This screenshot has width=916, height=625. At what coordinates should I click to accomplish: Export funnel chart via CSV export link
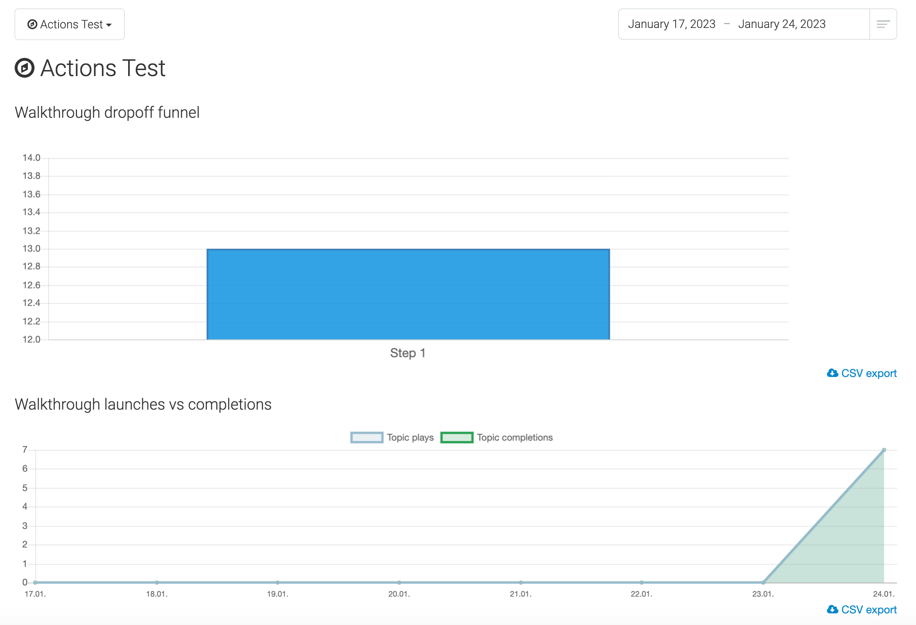869,373
